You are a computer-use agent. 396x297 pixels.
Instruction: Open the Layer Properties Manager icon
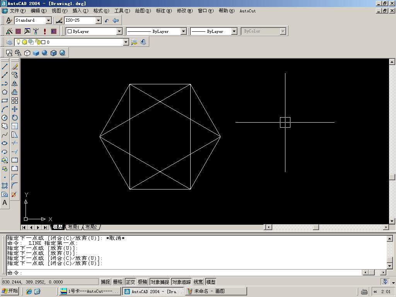tap(9, 42)
